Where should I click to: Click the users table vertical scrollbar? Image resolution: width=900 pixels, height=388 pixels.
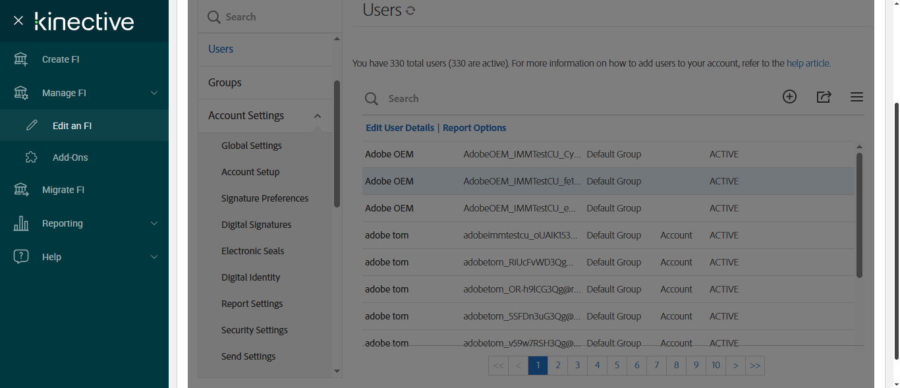859,215
